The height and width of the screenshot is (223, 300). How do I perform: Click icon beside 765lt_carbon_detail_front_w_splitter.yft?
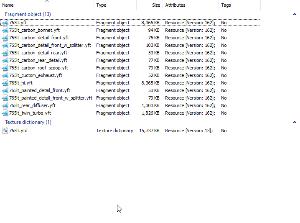[5, 45]
